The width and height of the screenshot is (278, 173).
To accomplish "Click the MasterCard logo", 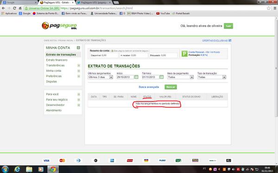I will 62,161.
